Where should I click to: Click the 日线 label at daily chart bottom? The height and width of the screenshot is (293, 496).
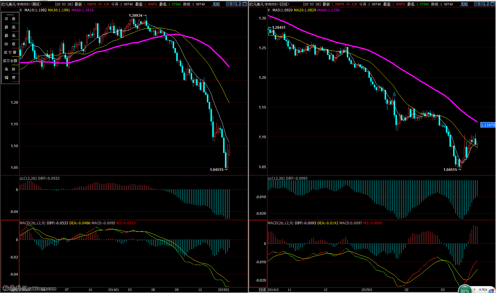pyautogui.click(x=262, y=290)
